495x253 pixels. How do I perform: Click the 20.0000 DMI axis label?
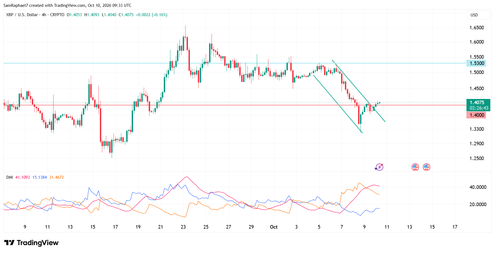point(478,204)
